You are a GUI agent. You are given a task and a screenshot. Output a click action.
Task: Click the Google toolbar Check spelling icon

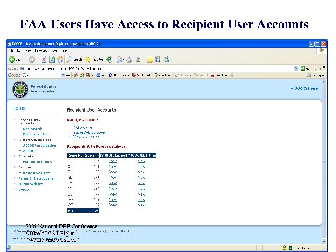(x=156, y=75)
